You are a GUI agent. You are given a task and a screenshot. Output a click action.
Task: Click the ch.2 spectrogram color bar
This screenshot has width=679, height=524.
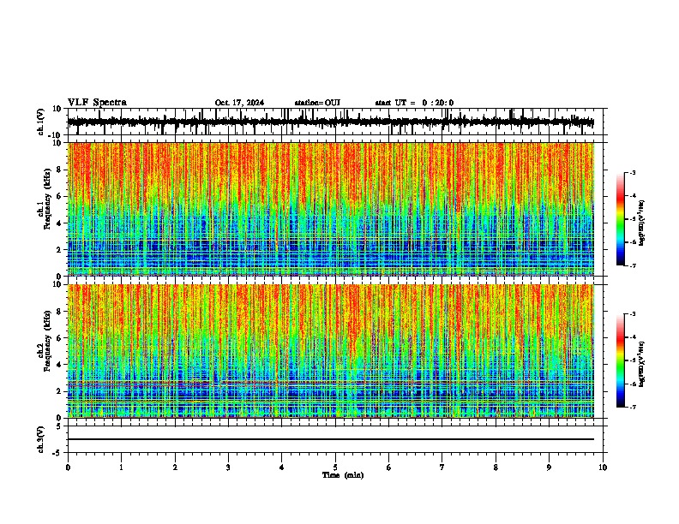[x=621, y=360]
